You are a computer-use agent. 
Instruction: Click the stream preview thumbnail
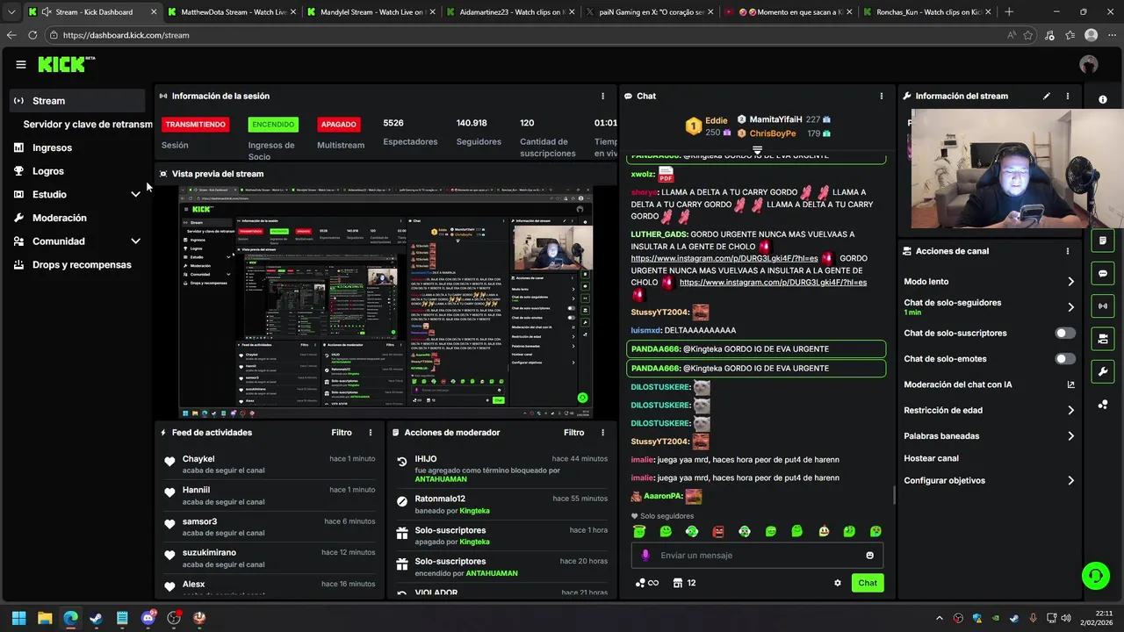385,302
